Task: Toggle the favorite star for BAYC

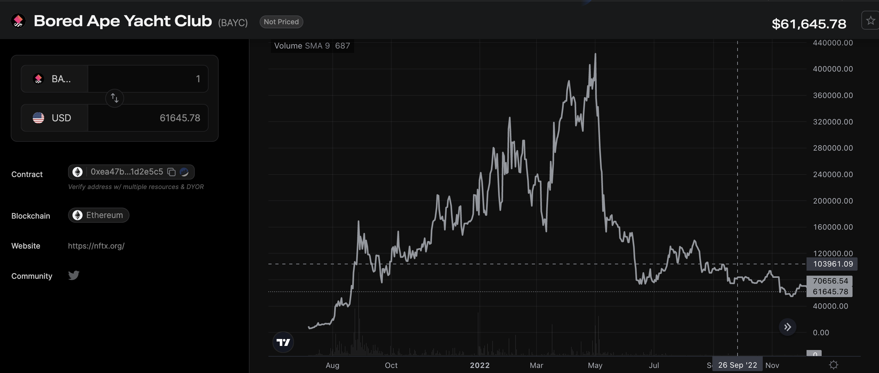Action: [870, 21]
